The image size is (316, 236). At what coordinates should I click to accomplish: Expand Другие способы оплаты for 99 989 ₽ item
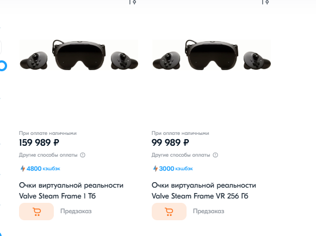[181, 155]
